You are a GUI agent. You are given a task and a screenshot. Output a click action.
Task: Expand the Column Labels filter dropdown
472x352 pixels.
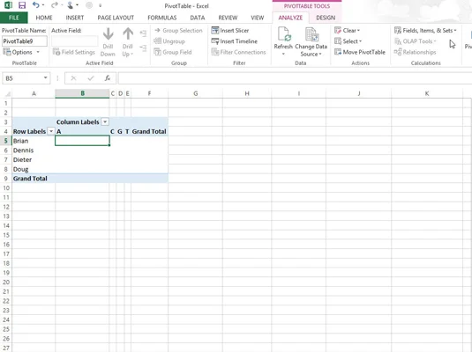pyautogui.click(x=105, y=122)
